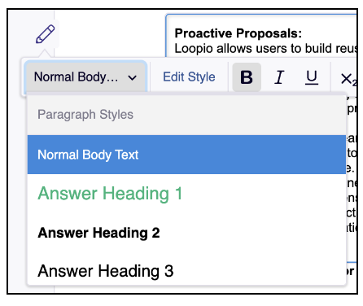Click the purple pencil edit icon
Screen dimensions: 363x306
pos(46,34)
